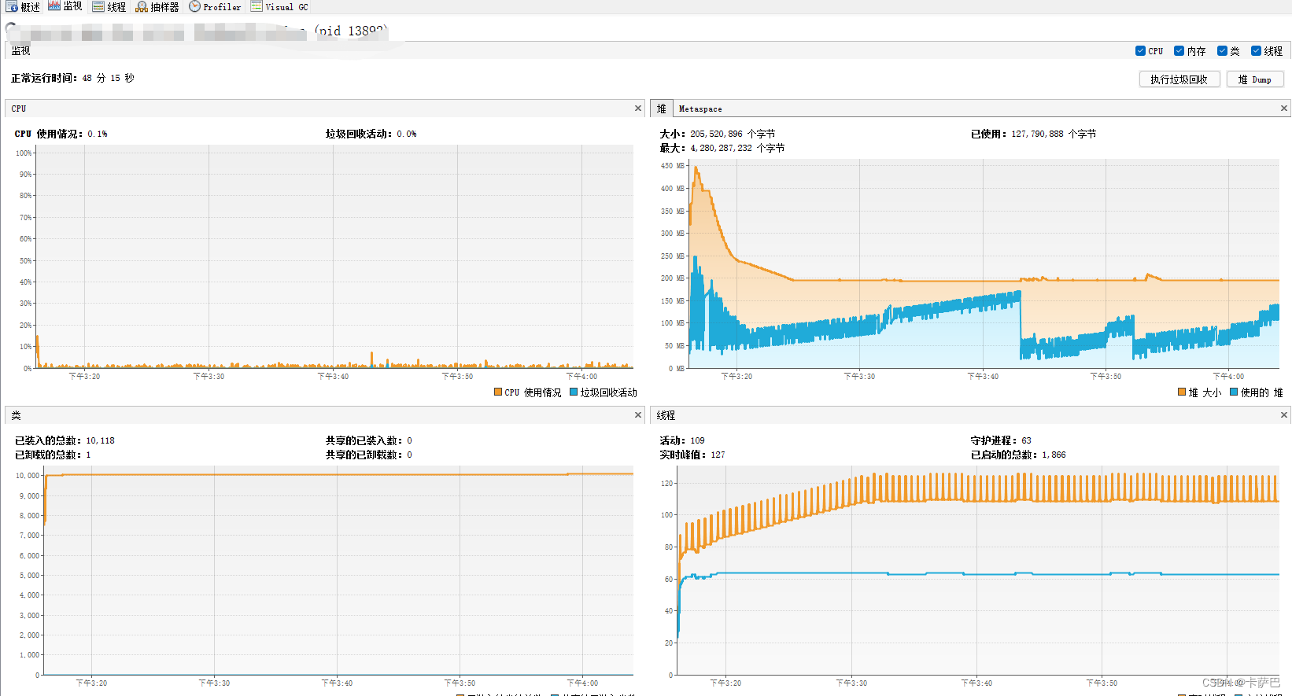Viewport: 1292px width, 696px height.
Task: Uncheck the 类 classes checkbox
Action: [1222, 51]
